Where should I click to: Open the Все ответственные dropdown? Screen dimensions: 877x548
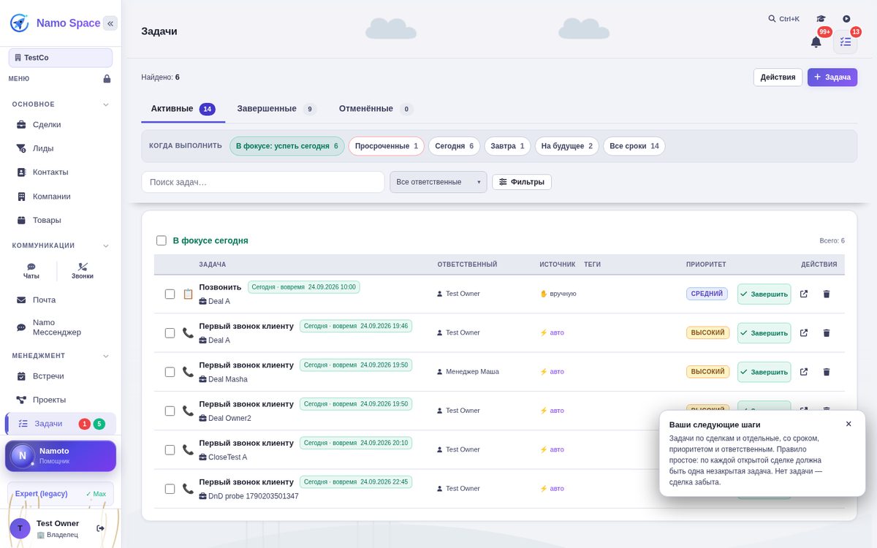438,182
